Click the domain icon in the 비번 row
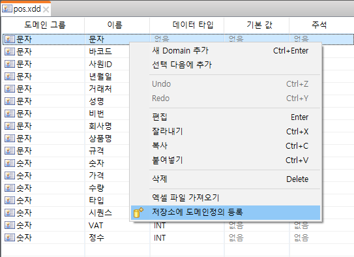The width and height of the screenshot is (354, 257). click(x=10, y=113)
